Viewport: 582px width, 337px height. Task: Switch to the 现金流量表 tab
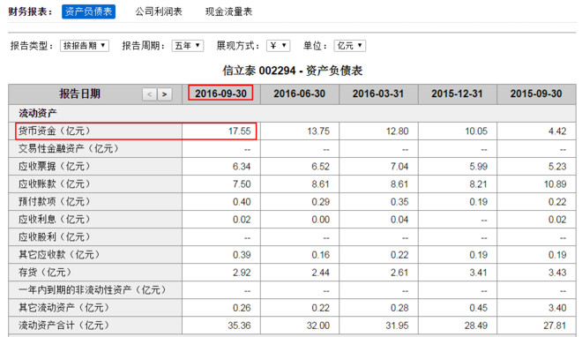point(228,11)
